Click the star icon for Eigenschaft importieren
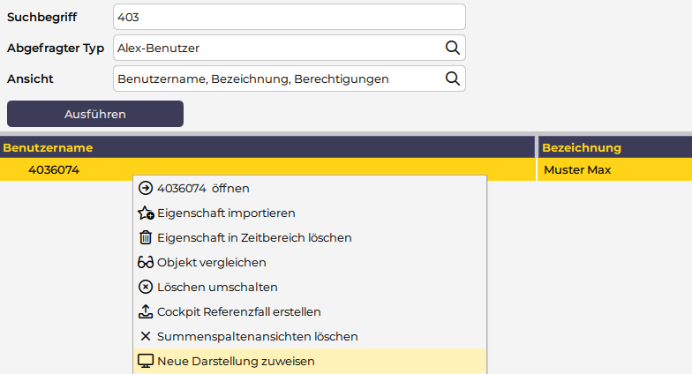Viewport: 692px width, 374px height. click(146, 213)
